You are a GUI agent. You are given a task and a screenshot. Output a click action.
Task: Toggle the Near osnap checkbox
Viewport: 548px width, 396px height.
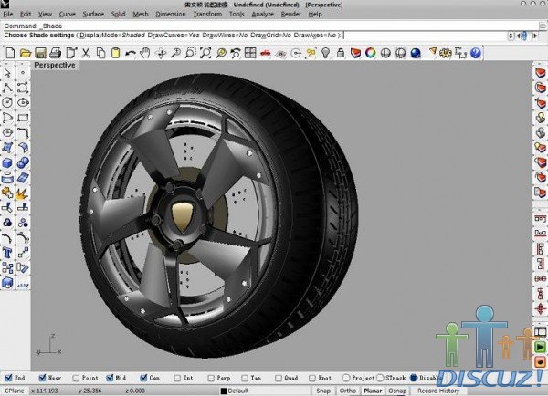point(42,378)
